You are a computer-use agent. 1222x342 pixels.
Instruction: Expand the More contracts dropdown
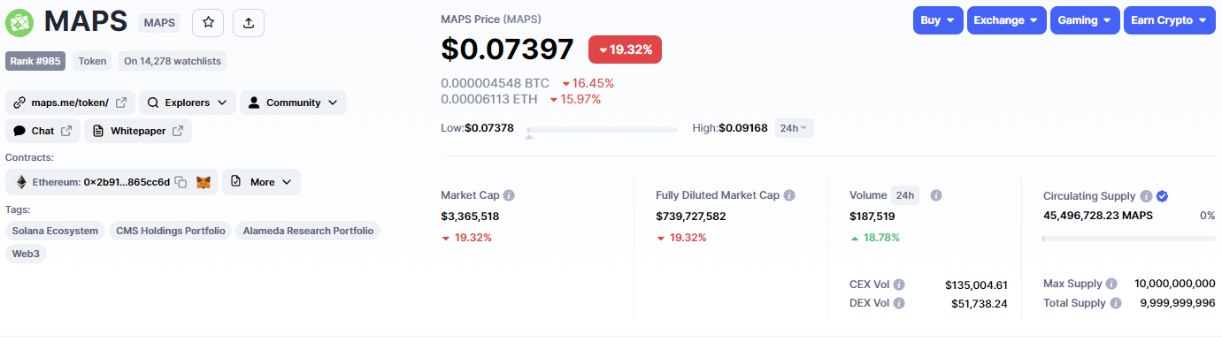click(261, 182)
